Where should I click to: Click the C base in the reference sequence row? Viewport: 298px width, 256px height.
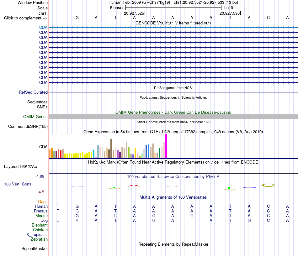coord(268,18)
